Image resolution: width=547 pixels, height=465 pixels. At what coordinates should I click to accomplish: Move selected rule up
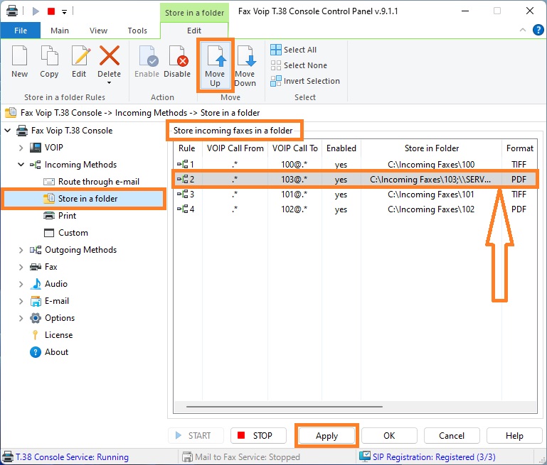216,65
